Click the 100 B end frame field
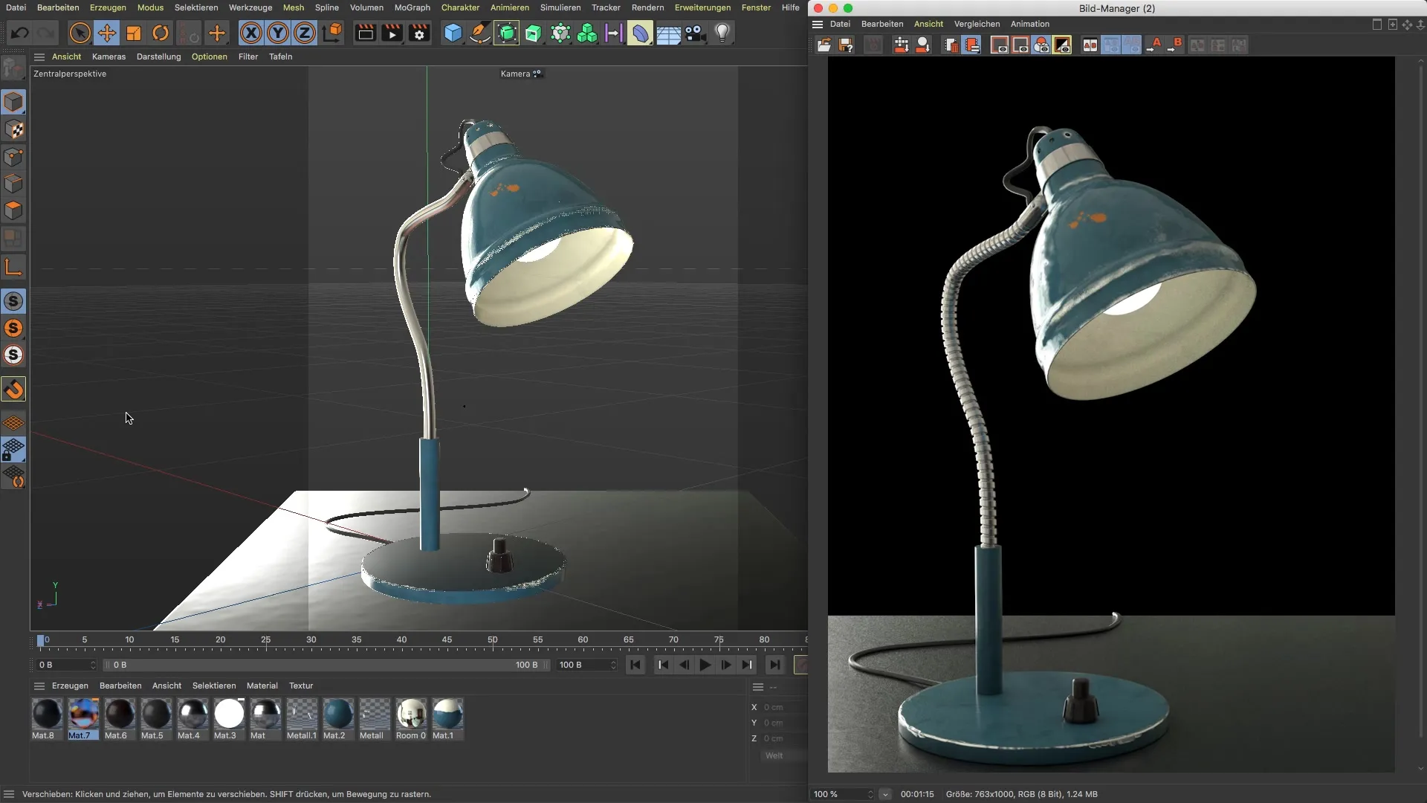The image size is (1427, 803). (x=587, y=665)
